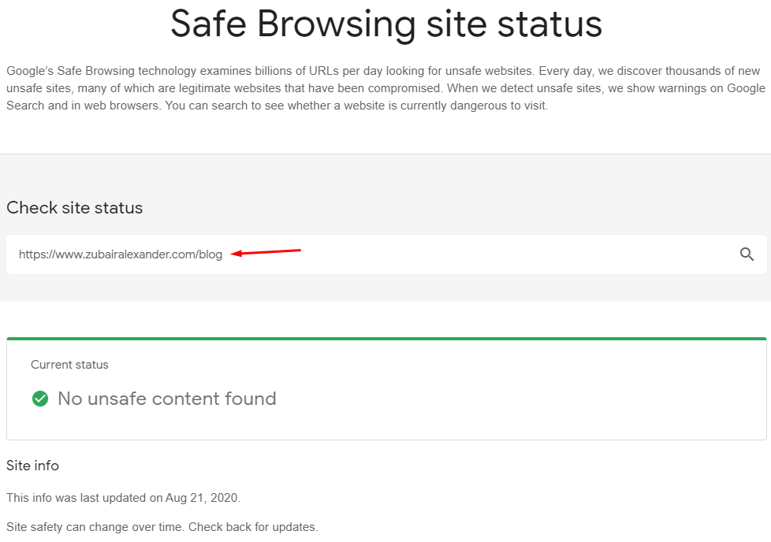Image resolution: width=771 pixels, height=542 pixels.
Task: Click the green bar atop the status card
Action: click(386, 339)
